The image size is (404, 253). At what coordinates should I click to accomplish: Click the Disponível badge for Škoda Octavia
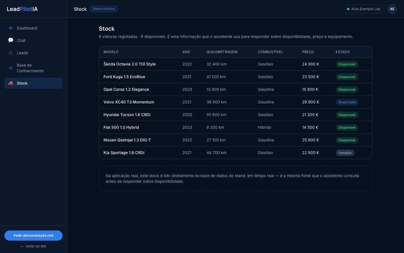coord(347,64)
